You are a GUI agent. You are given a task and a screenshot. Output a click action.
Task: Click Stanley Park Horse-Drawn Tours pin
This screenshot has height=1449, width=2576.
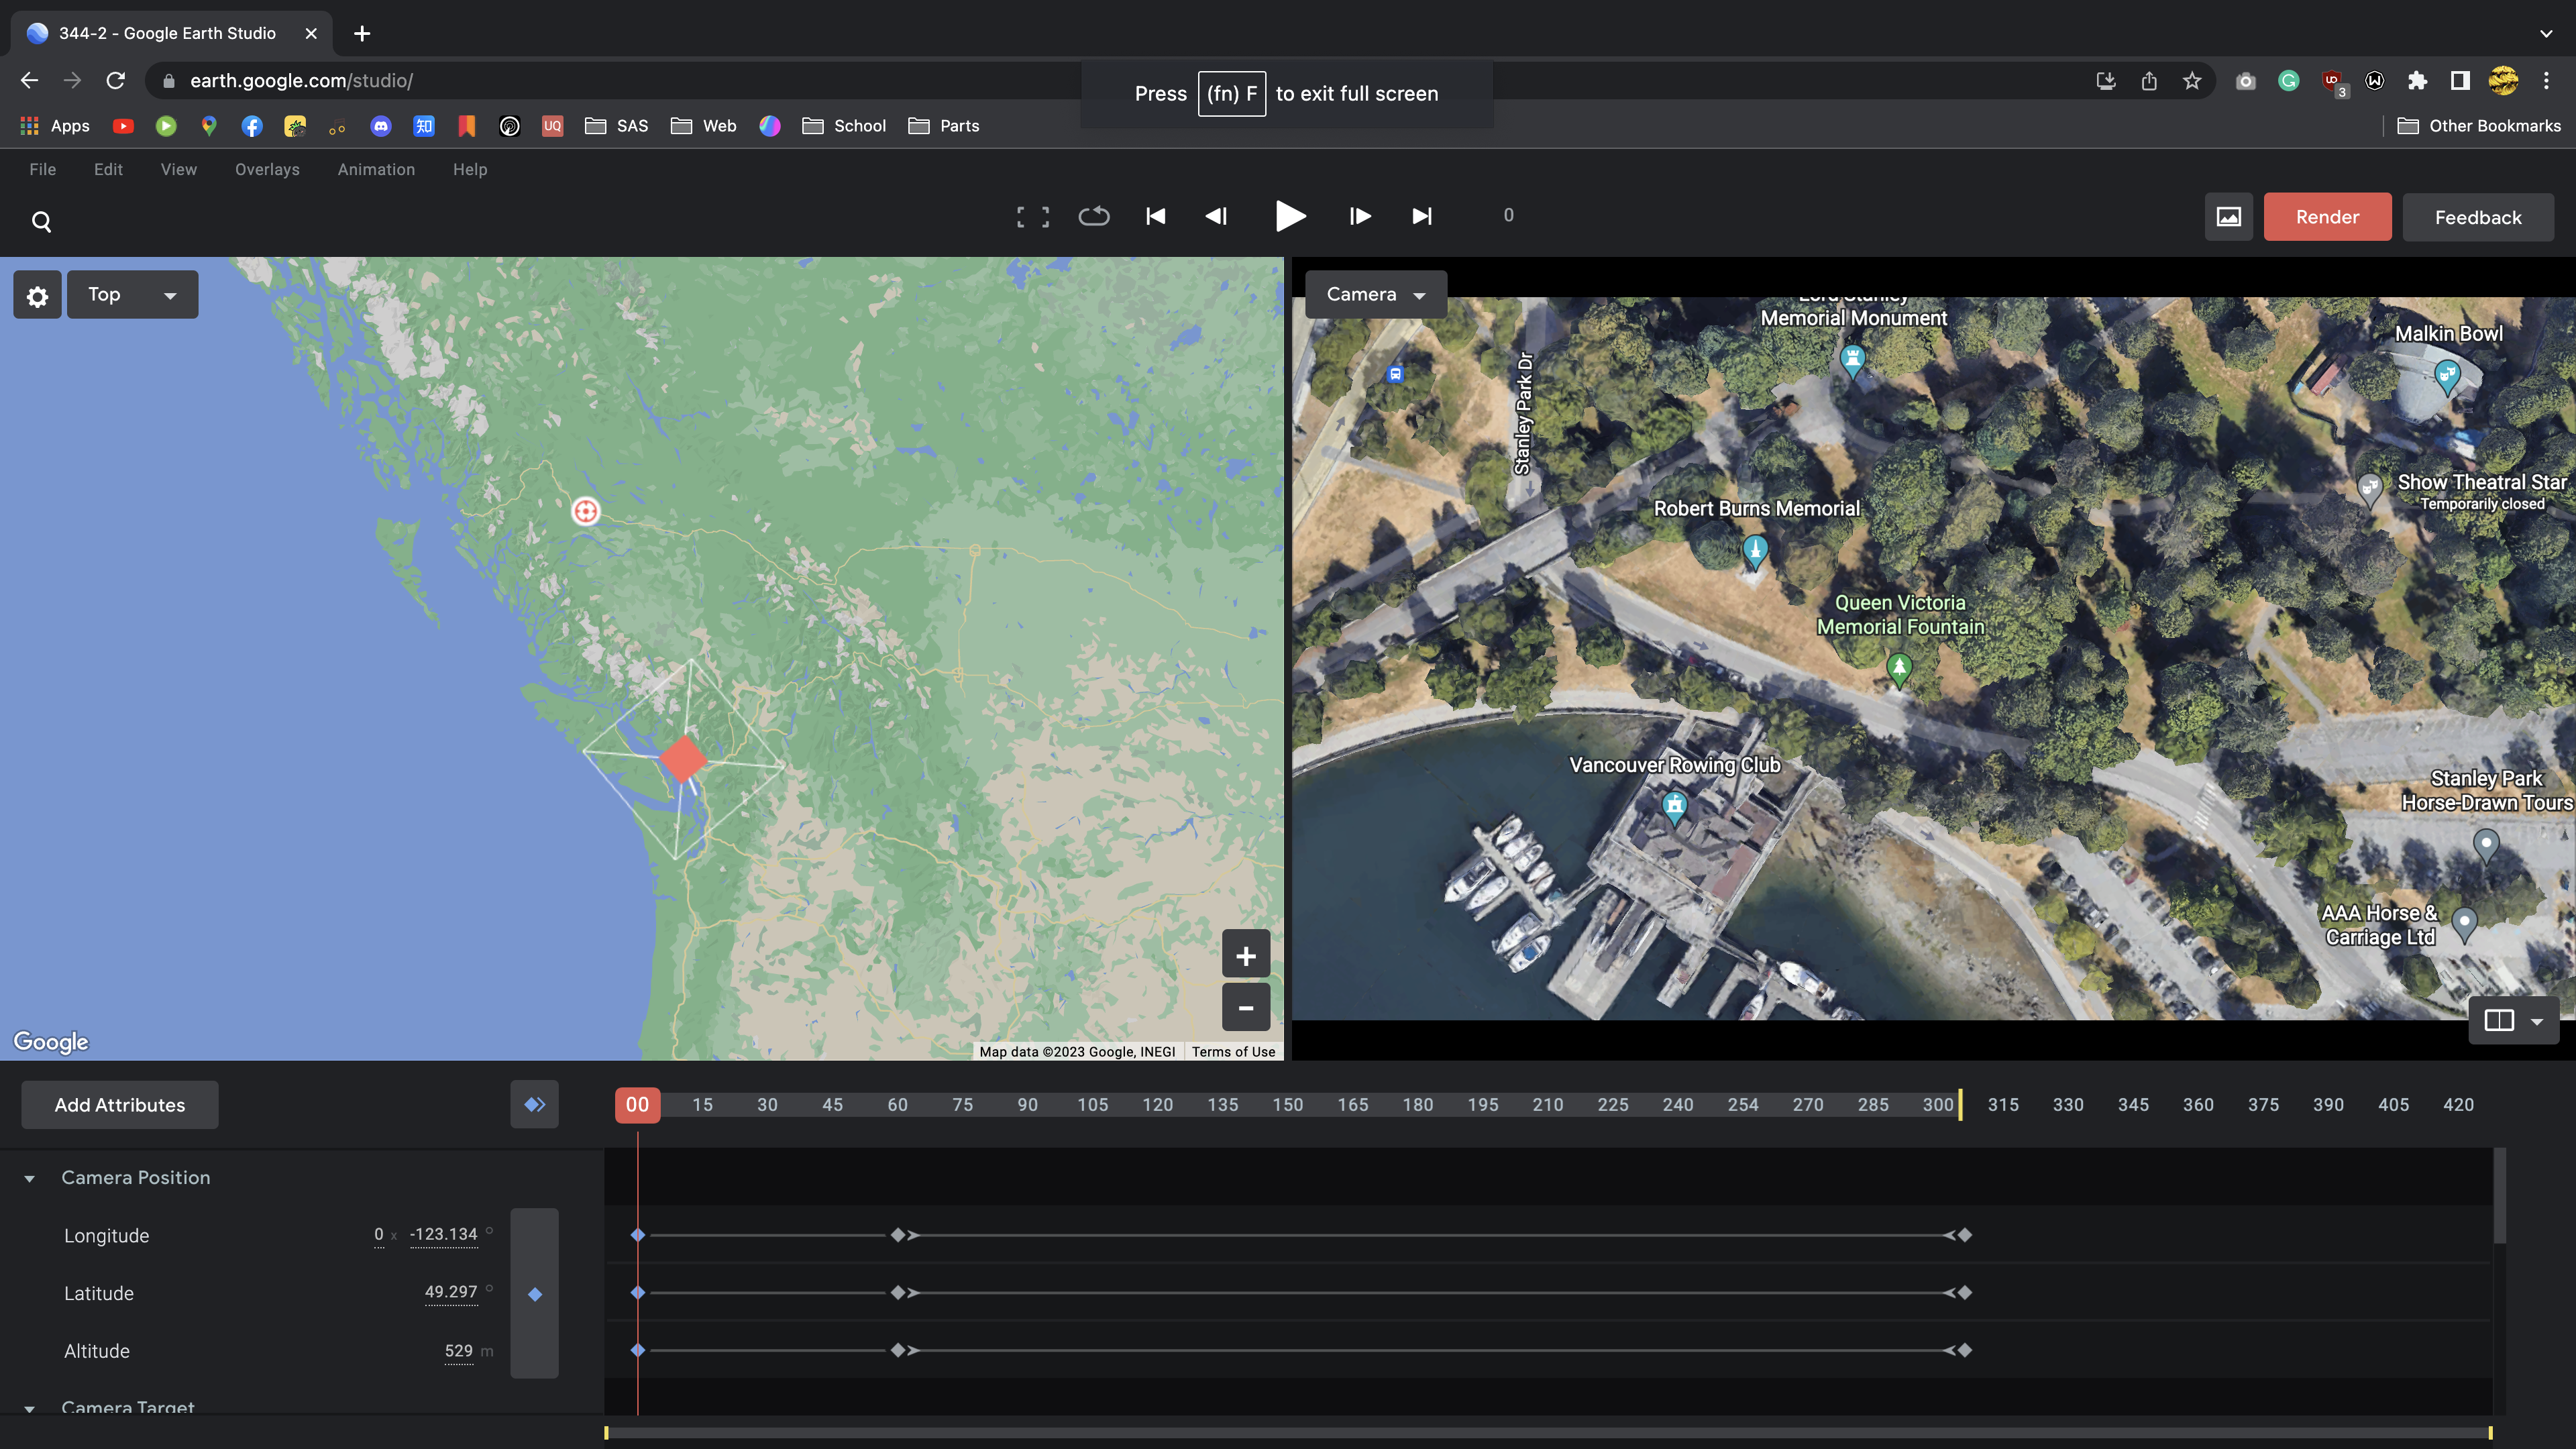click(x=2486, y=845)
